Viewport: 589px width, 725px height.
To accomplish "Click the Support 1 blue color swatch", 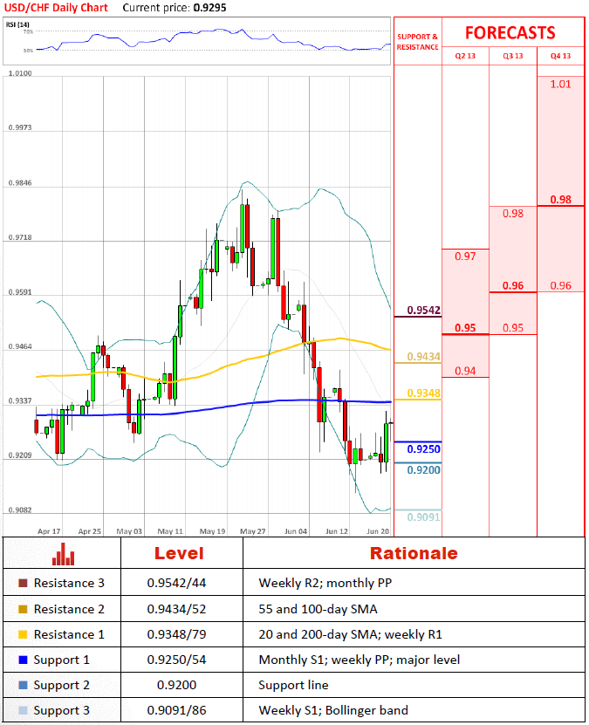I will [23, 660].
